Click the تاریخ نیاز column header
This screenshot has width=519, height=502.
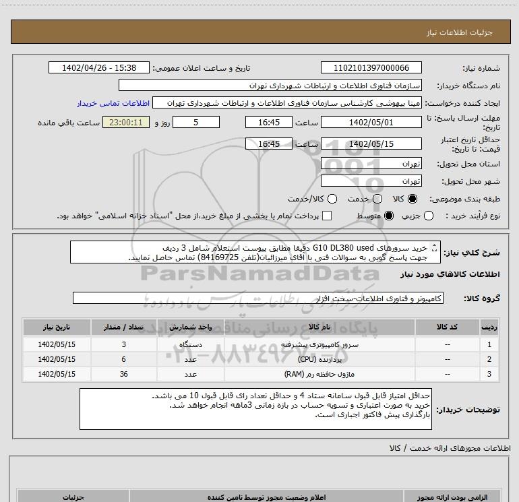coord(57,327)
